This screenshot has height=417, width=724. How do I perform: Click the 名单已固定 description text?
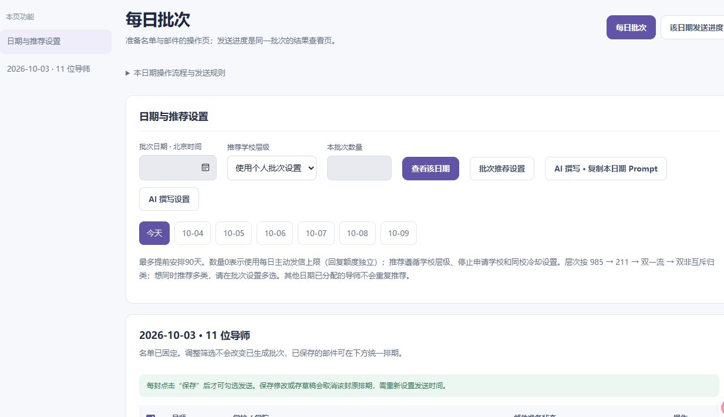(271, 353)
